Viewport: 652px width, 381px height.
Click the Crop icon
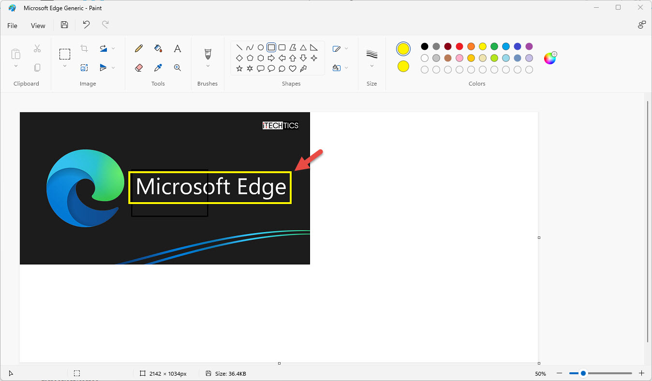point(84,48)
